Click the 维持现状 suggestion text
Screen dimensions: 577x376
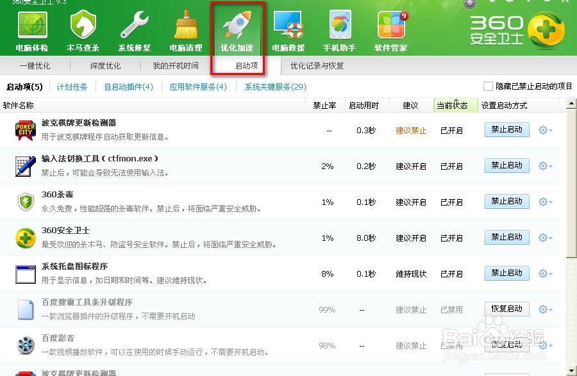[411, 274]
